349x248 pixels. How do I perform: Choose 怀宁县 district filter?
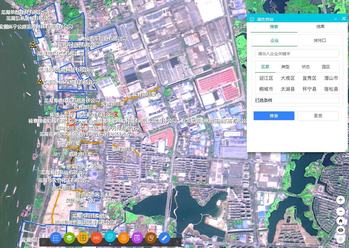tap(309, 89)
